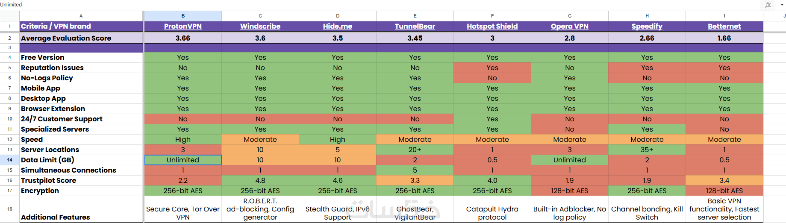
Task: Click the formula bar showing Unlimited
Action: point(342,5)
